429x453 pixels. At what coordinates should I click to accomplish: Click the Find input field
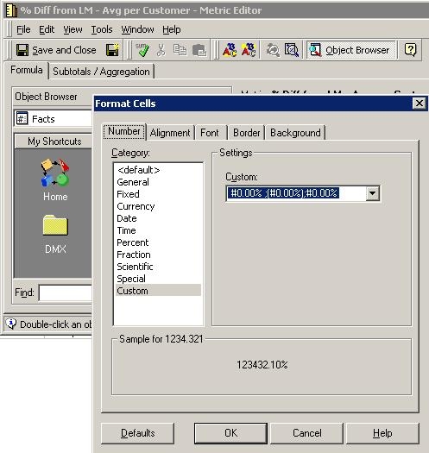click(66, 293)
